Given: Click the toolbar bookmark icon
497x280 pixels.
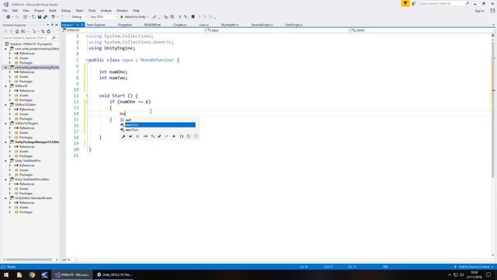Looking at the screenshot, I should 193,17.
